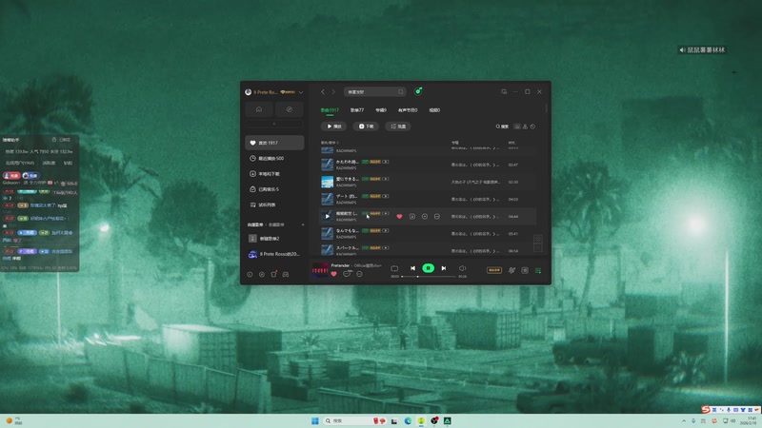Click the clock icon above the song list
Image resolution: width=762 pixels, height=428 pixels.
(x=532, y=126)
